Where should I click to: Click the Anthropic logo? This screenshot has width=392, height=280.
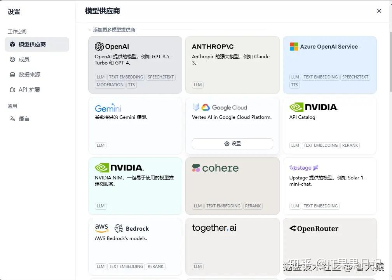click(x=213, y=47)
